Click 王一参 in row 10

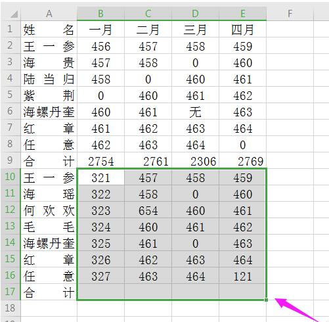(49, 177)
